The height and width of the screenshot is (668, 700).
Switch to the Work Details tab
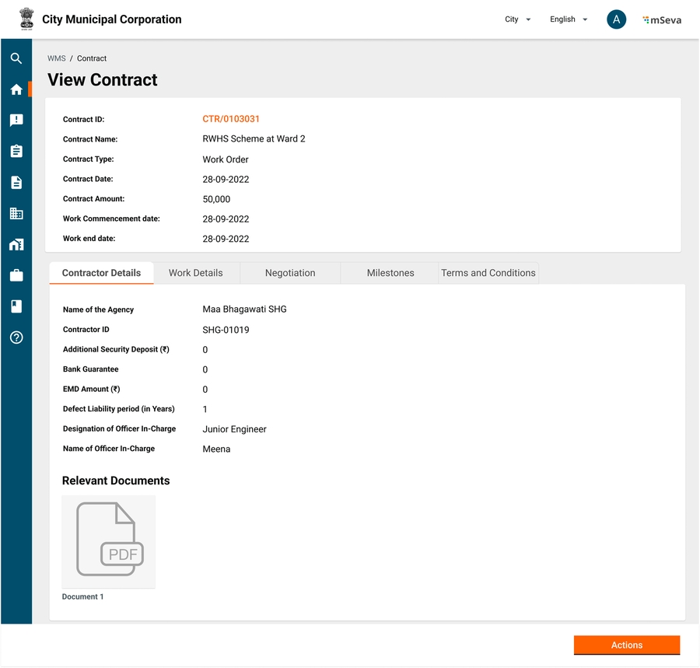click(x=196, y=273)
